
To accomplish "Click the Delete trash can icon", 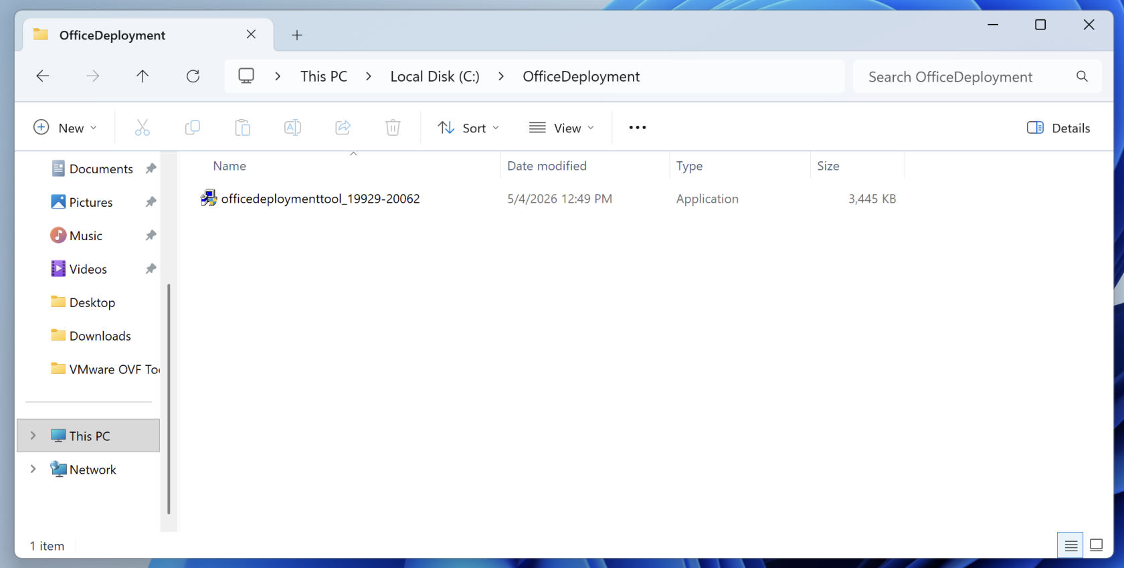I will 393,128.
